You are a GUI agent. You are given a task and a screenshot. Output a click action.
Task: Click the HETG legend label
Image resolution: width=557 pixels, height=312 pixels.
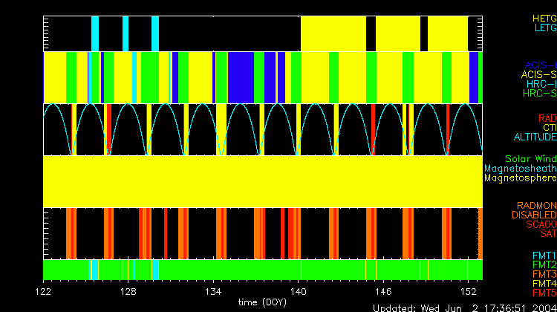[544, 18]
